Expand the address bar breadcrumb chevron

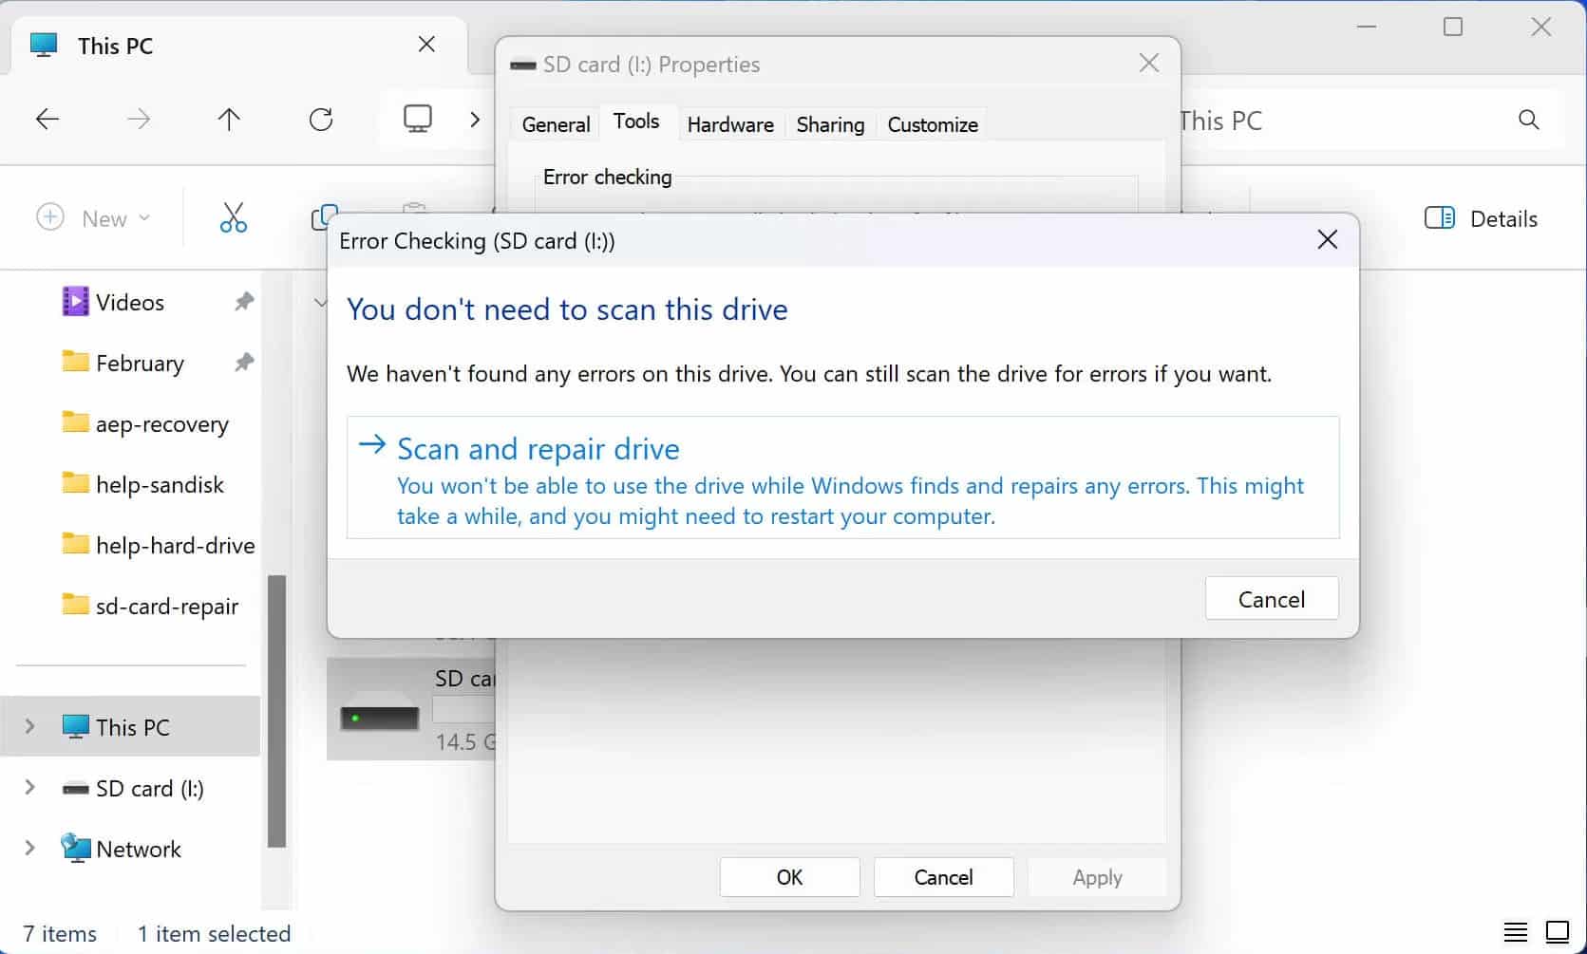click(x=475, y=119)
